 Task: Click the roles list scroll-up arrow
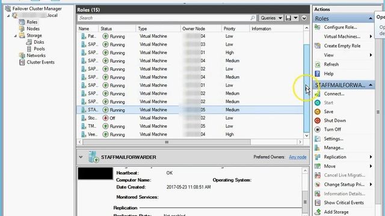[306, 28]
